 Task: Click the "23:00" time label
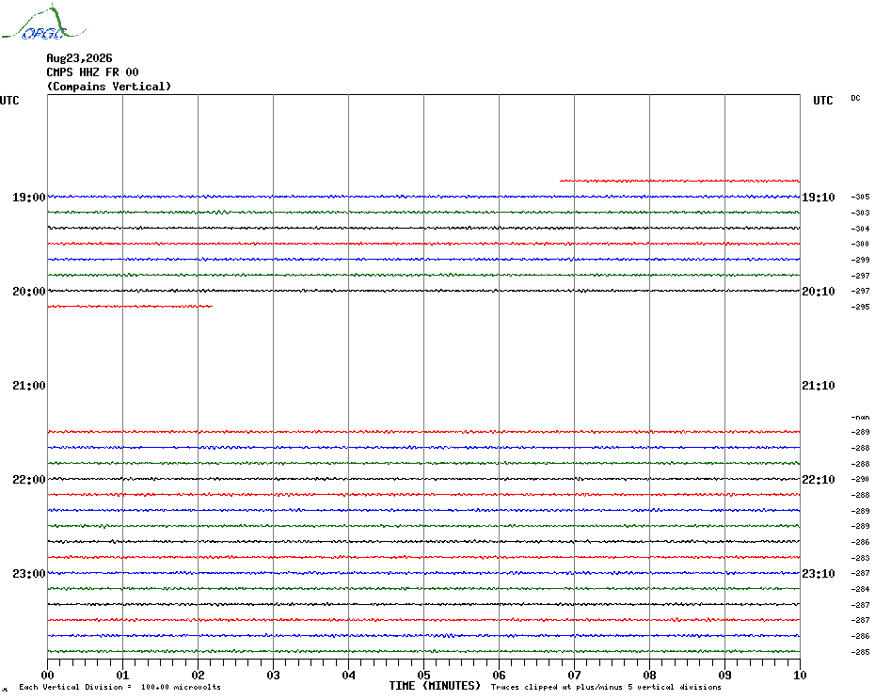29,574
